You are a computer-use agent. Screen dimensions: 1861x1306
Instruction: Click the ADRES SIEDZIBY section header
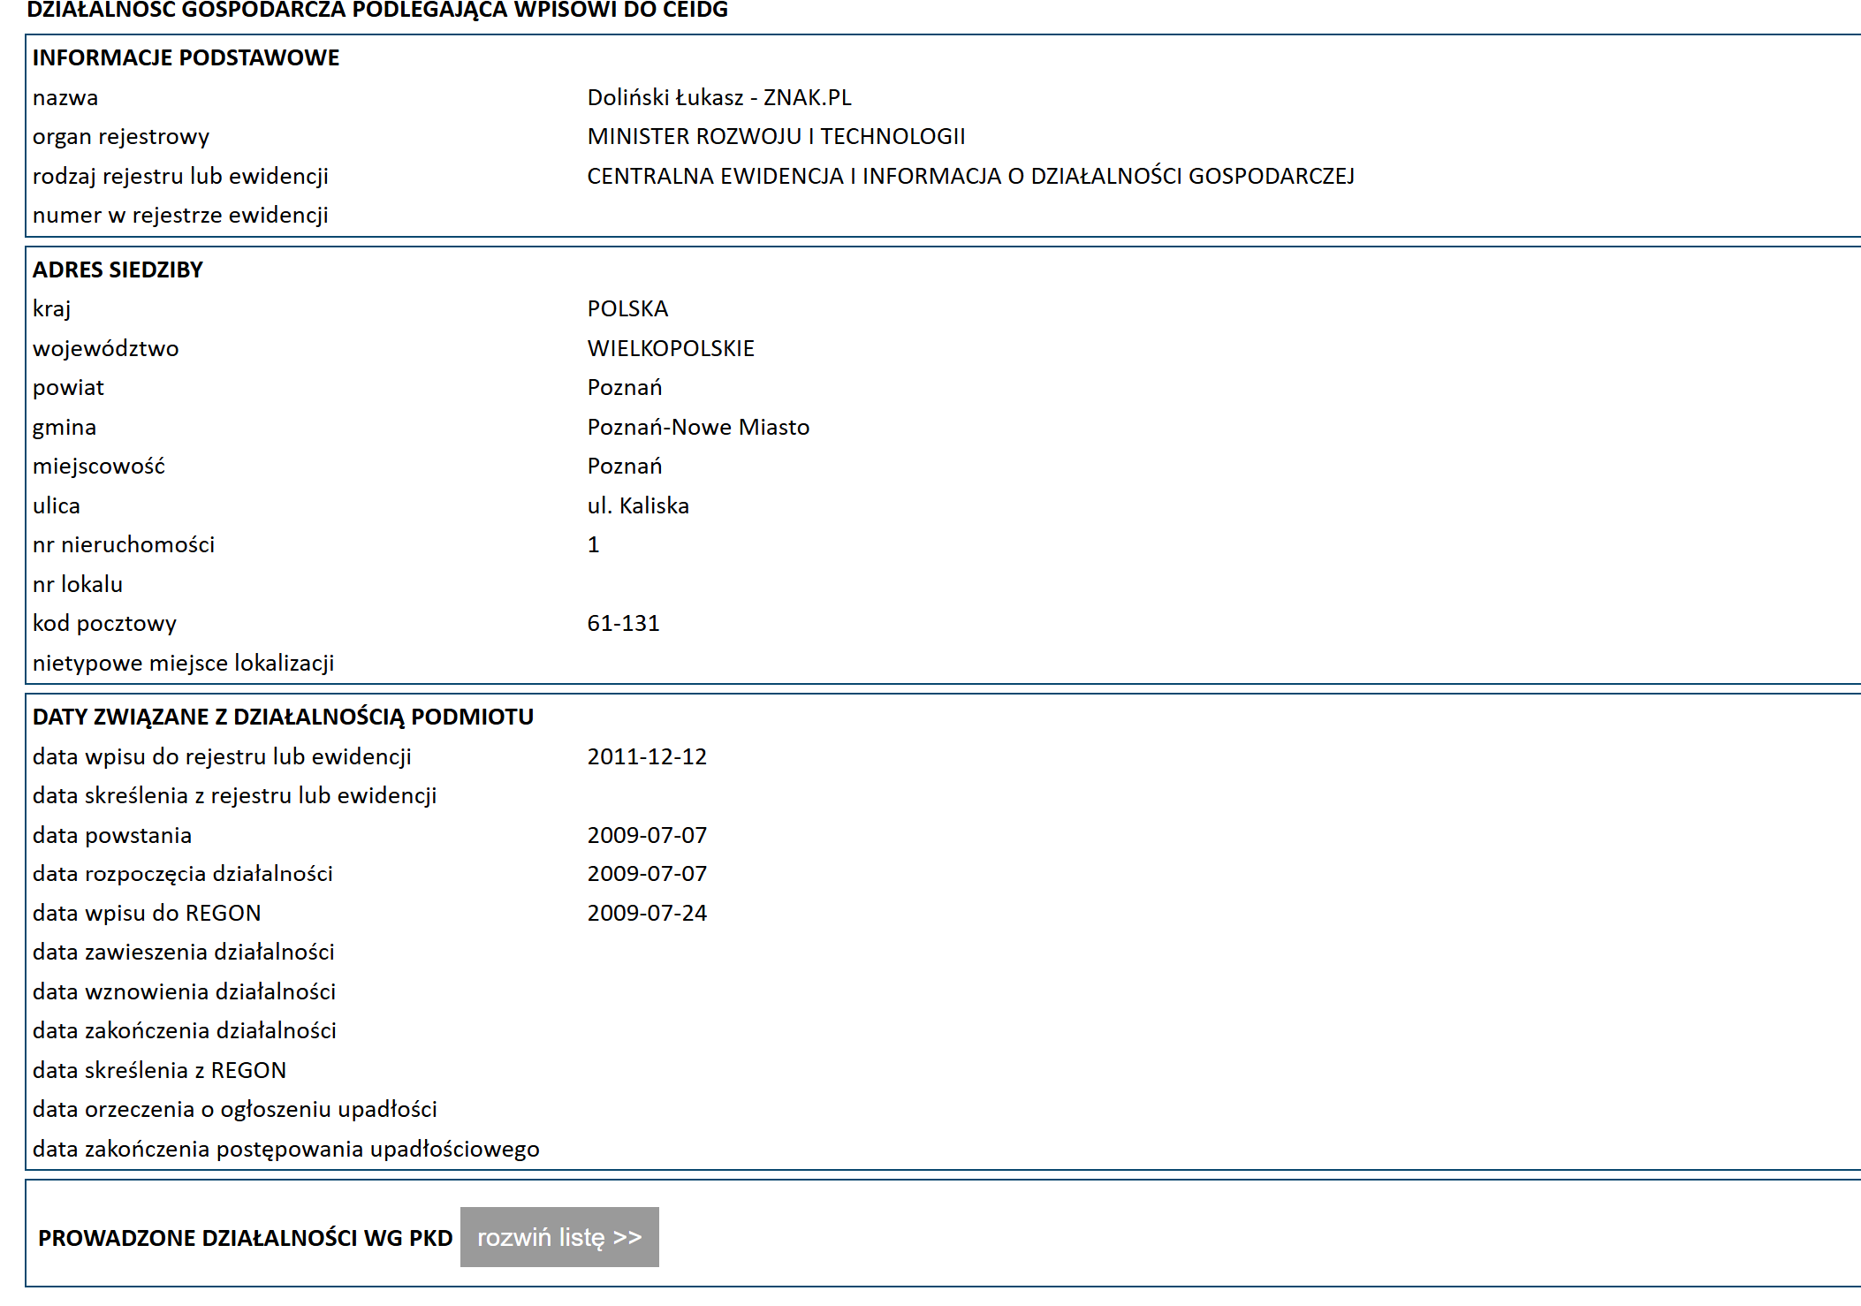(118, 270)
